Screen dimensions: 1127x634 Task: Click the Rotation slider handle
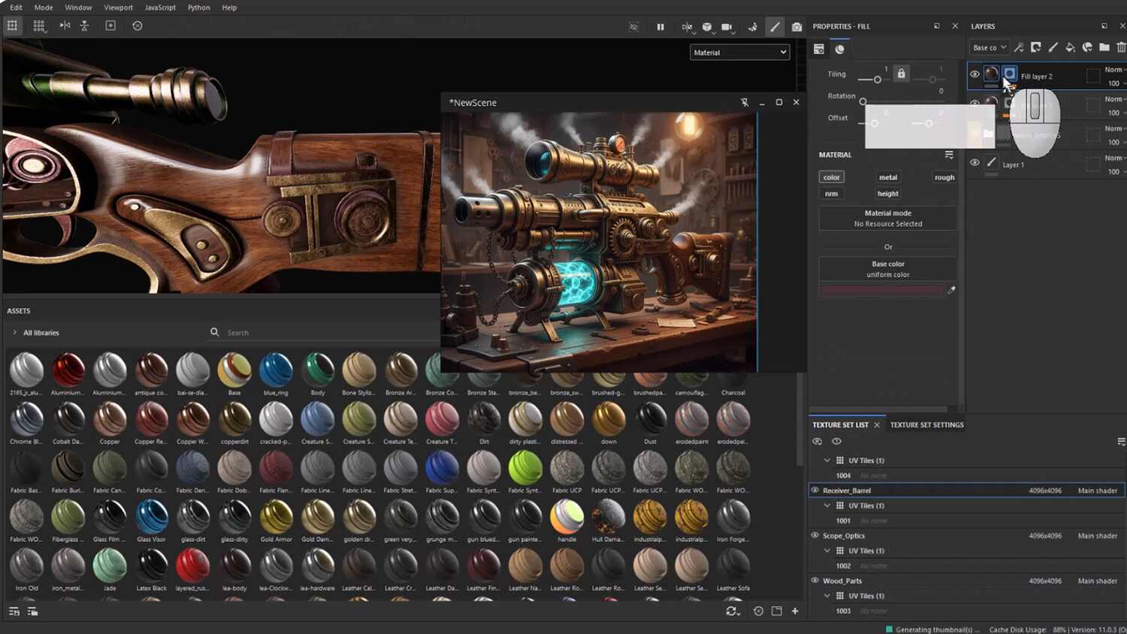click(x=863, y=101)
